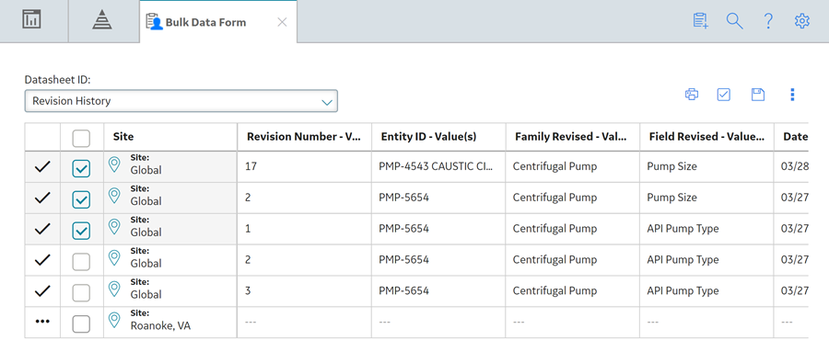Open the asset hierarchy pyramid tab

pos(102,20)
